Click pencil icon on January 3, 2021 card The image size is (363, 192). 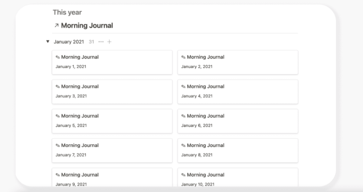click(x=57, y=87)
